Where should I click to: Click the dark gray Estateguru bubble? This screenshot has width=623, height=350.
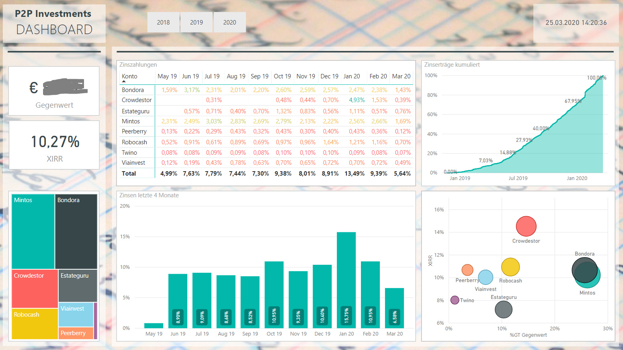click(x=504, y=309)
